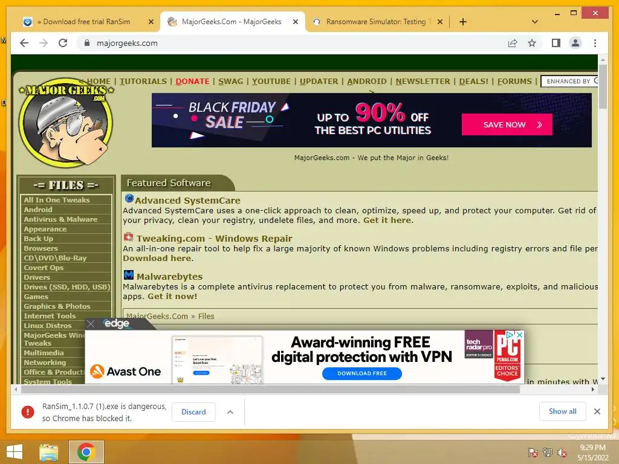Click the padlock site info icon
Screen dimensions: 619x464
coord(87,43)
